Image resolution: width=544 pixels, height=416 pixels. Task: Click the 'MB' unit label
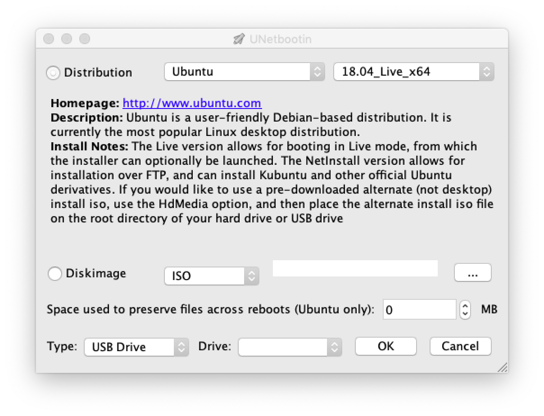(x=489, y=310)
